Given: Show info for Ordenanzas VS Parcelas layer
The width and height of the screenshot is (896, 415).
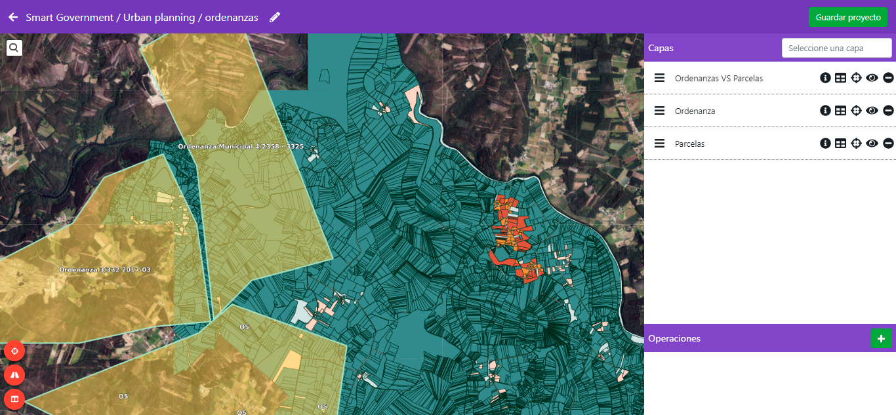Looking at the screenshot, I should 825,78.
